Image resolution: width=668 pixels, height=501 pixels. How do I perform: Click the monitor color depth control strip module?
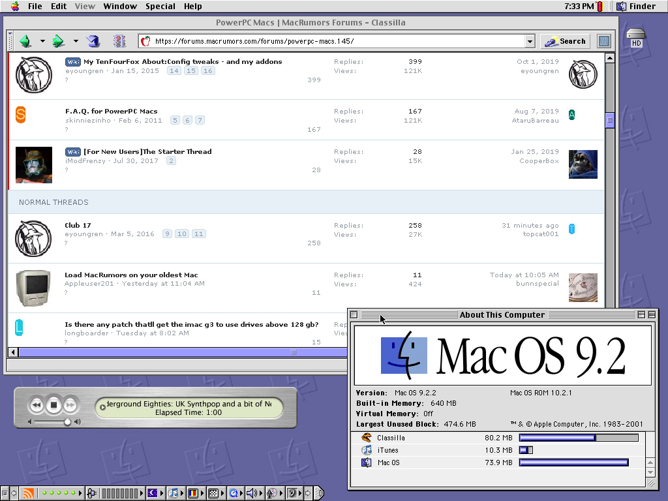[x=192, y=493]
